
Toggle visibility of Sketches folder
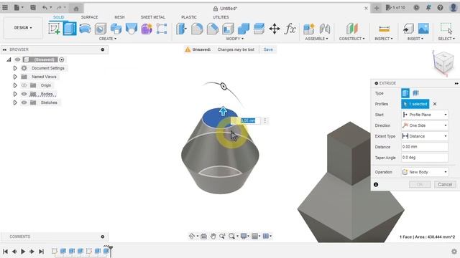24,102
